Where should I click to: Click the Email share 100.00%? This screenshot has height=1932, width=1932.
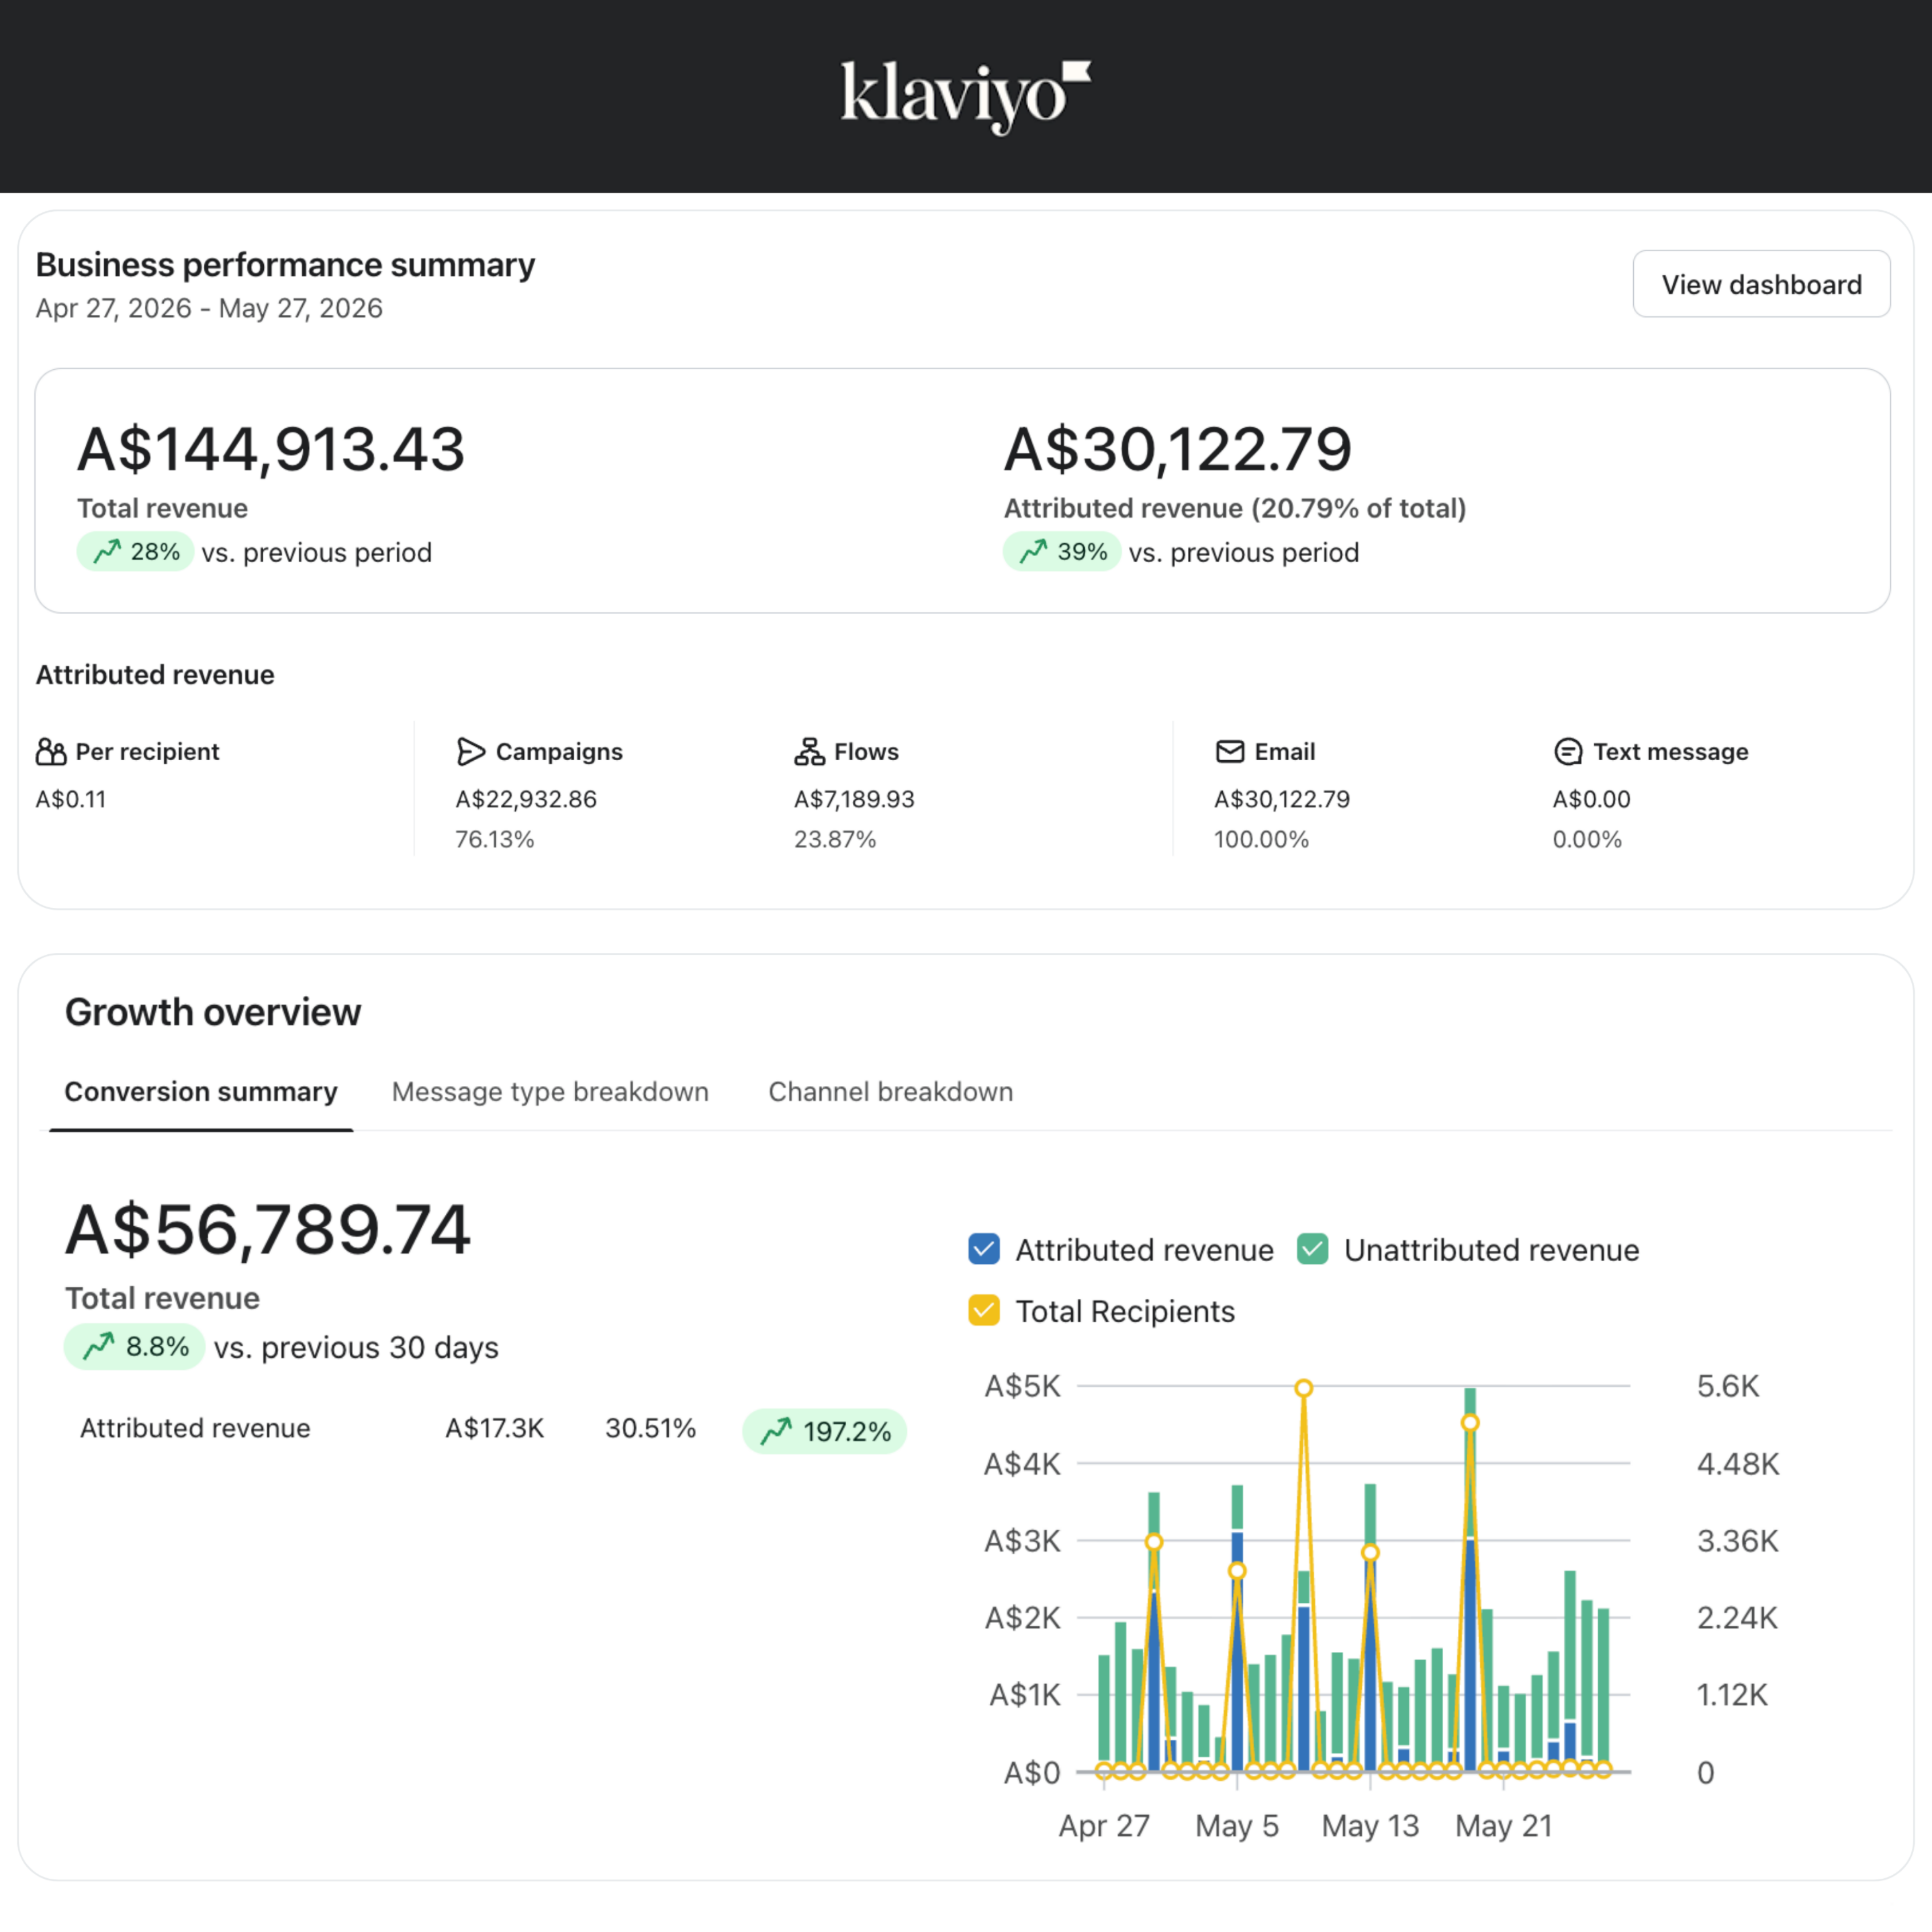pyautogui.click(x=1261, y=840)
